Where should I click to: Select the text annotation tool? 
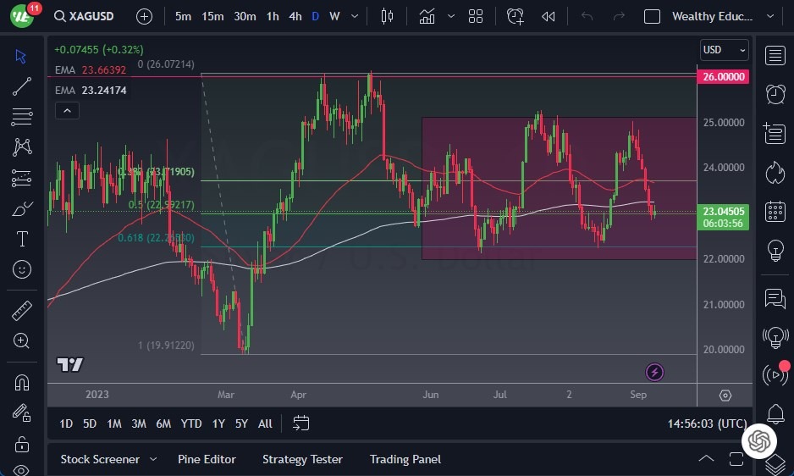coord(22,239)
